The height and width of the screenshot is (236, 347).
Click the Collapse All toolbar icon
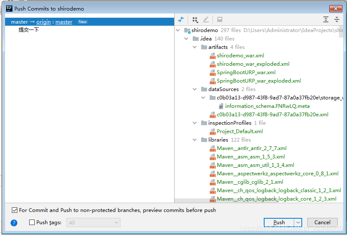[337, 19]
